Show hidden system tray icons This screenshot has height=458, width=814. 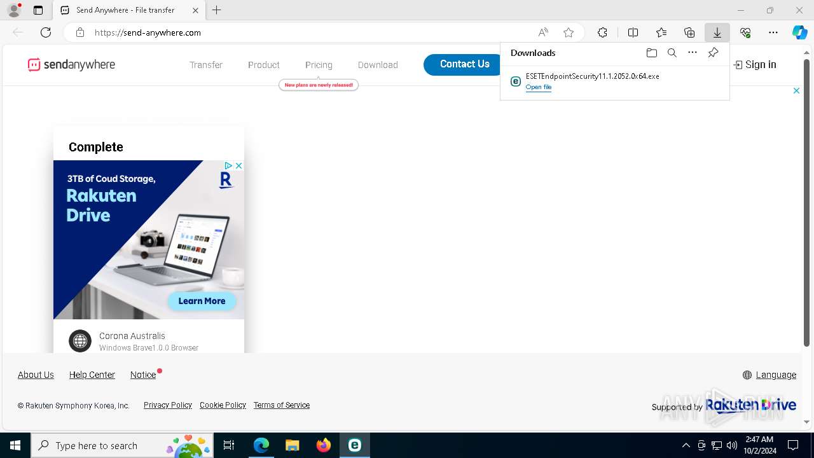point(686,445)
